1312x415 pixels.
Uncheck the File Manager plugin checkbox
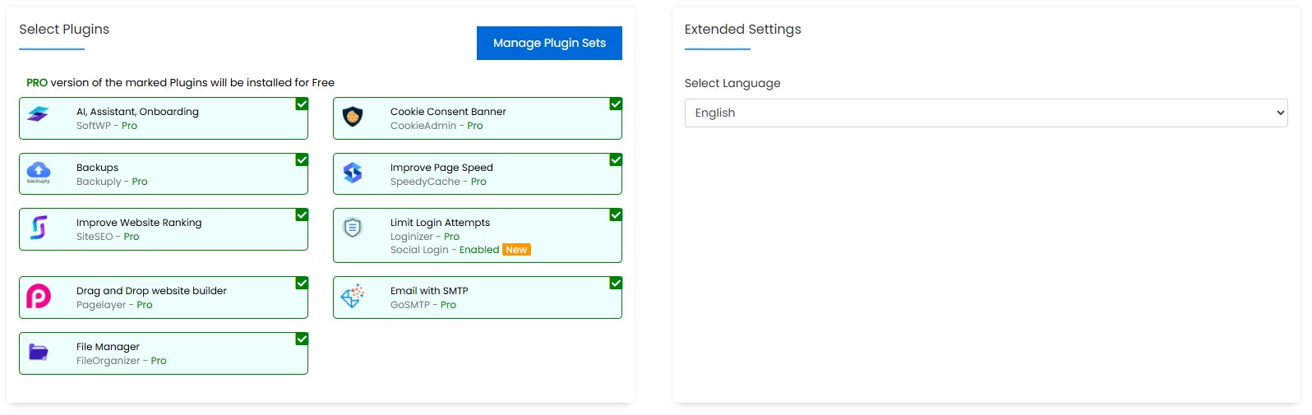[302, 339]
